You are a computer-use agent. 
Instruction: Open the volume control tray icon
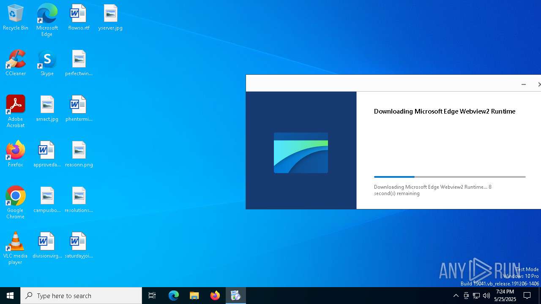486,296
